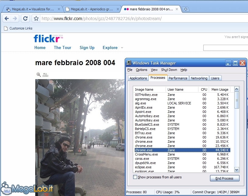
Task: Click the All Sizes magnifier icon
Action: tap(39, 75)
